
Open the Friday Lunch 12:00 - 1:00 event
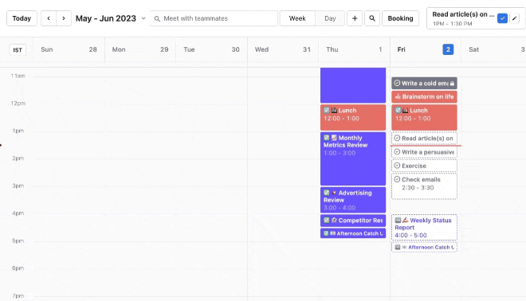(x=424, y=117)
